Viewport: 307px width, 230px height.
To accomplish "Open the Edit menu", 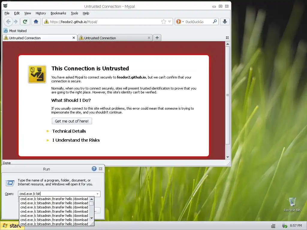I will click(17, 13).
